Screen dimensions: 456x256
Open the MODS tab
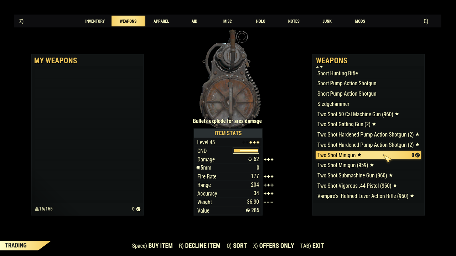click(x=360, y=21)
